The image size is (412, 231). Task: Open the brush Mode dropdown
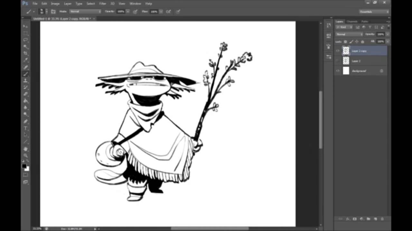[x=85, y=12]
